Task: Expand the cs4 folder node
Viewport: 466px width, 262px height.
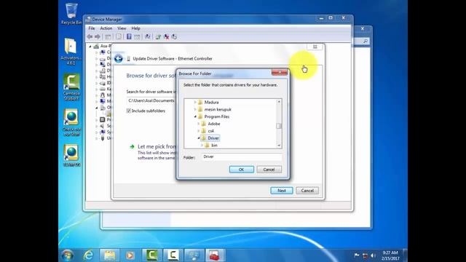Action: [x=199, y=131]
